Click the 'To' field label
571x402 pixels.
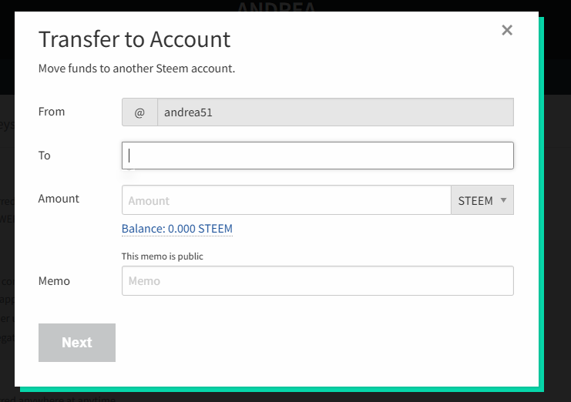pyautogui.click(x=45, y=156)
